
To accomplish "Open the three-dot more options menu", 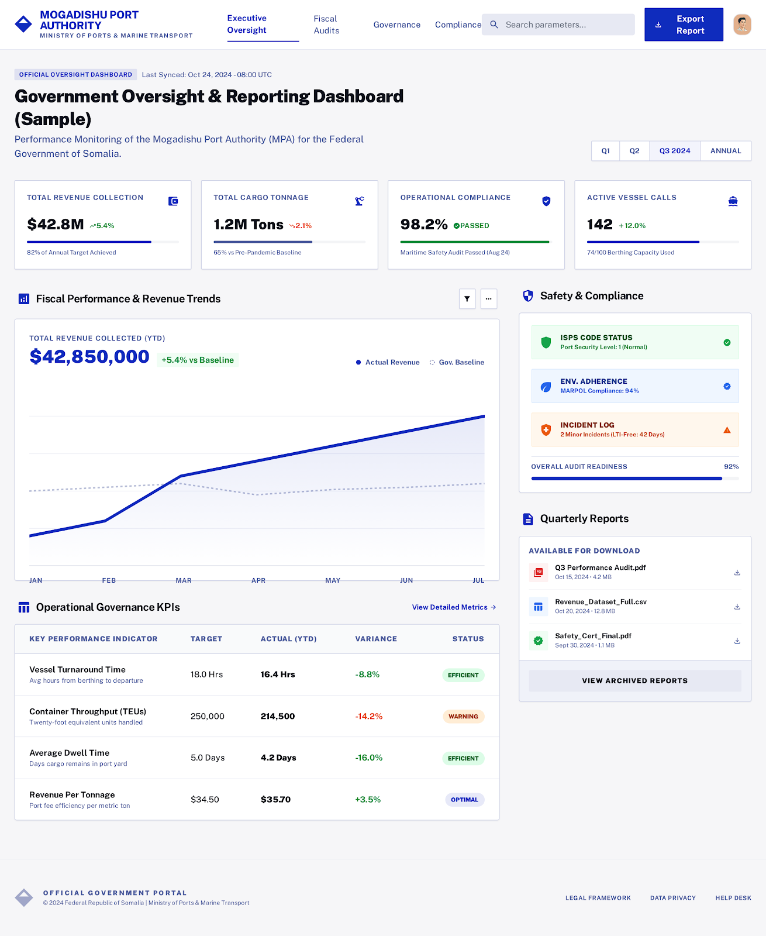I will (488, 299).
